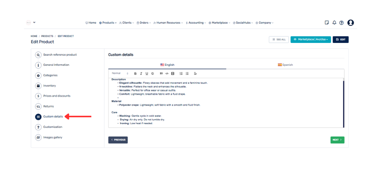Insert a blockquote with the quote icon
376x188 pixels.
tap(161, 73)
